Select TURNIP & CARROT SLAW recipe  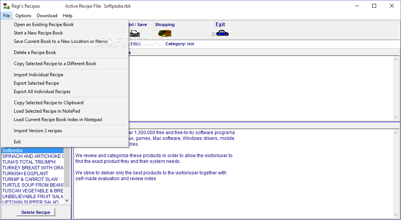click(x=33, y=179)
